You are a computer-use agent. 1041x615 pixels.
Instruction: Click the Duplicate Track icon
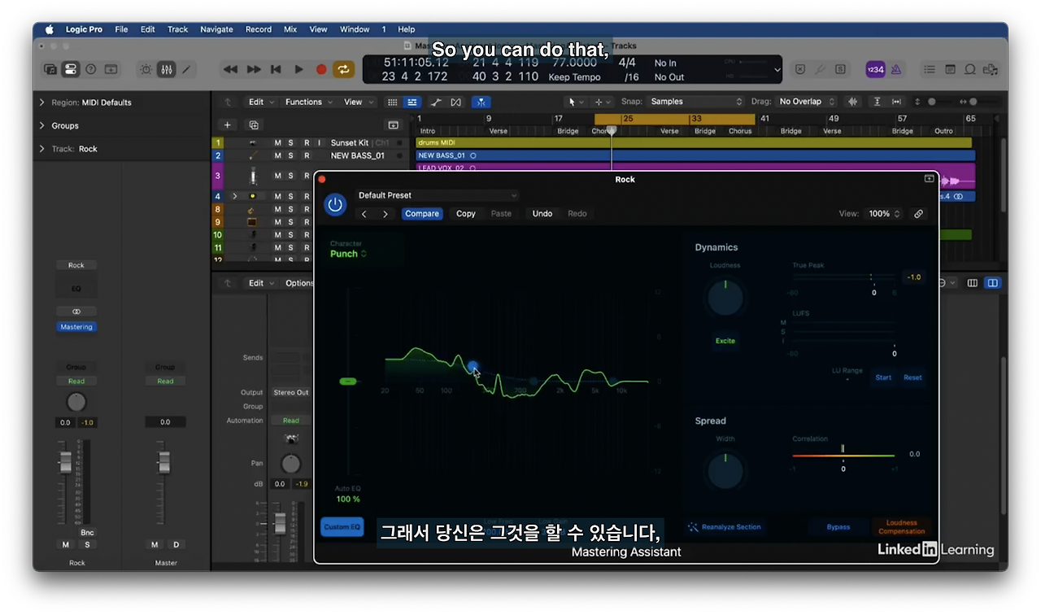coord(254,125)
